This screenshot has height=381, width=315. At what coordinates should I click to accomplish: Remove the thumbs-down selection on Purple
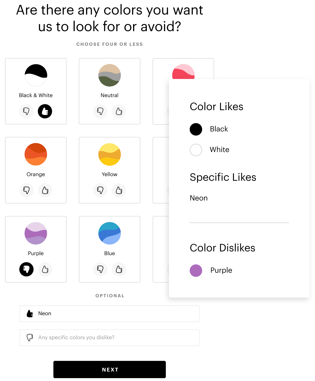pos(26,269)
